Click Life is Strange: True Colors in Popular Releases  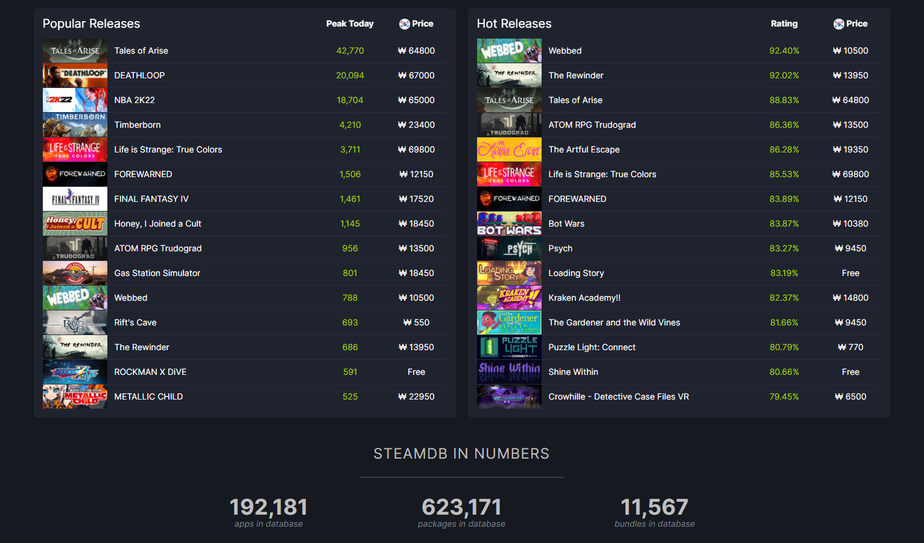click(x=168, y=149)
